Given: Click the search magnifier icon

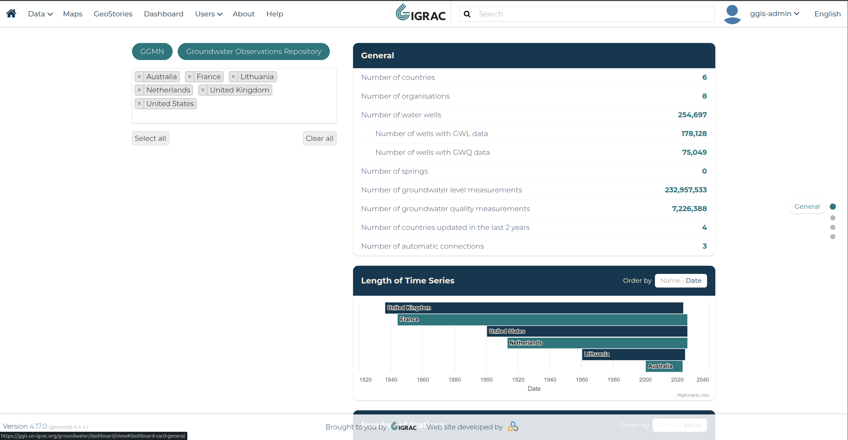Looking at the screenshot, I should 467,14.
